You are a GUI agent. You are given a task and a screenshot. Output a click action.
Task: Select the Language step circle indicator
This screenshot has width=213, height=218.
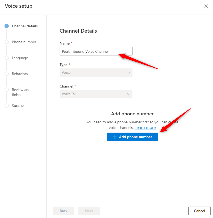[x=7, y=58]
